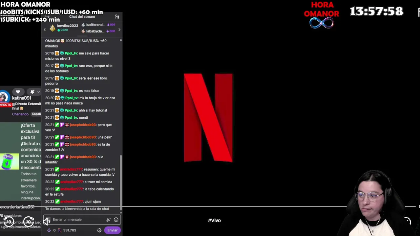This screenshot has width=420, height=236.
Task: Click the #Vivo label in the player
Action: click(x=214, y=221)
